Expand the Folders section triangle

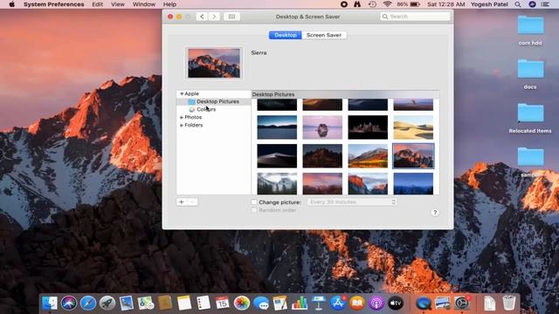pos(182,125)
